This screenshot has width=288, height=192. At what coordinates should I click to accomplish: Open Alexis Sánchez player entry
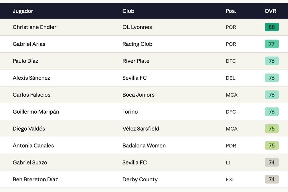coord(31,78)
